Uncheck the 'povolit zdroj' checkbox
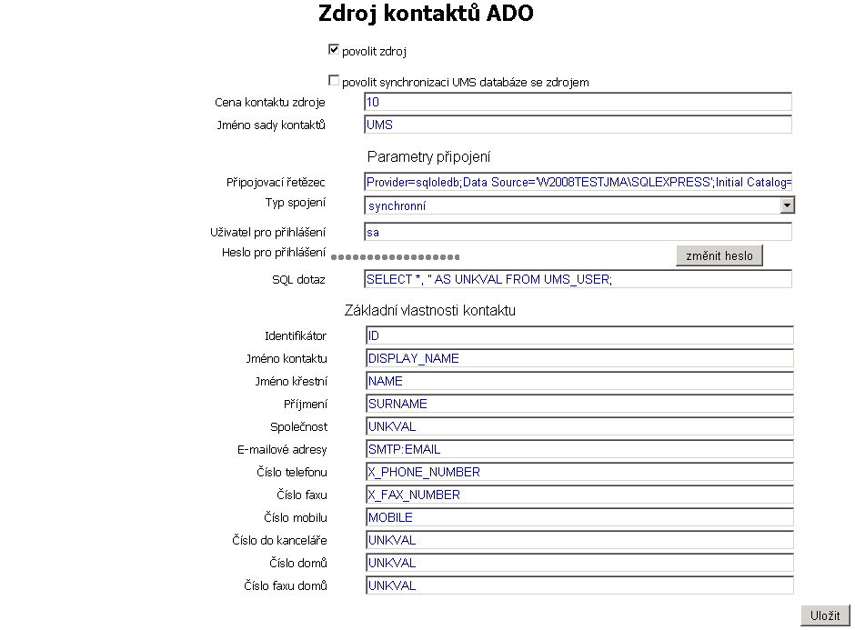855x630 pixels. pyautogui.click(x=334, y=50)
